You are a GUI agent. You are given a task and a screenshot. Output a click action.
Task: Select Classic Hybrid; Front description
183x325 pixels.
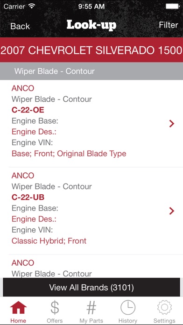[49, 241]
